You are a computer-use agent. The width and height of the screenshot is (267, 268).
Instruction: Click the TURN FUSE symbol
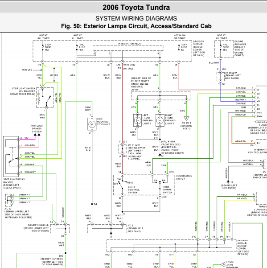(179, 47)
